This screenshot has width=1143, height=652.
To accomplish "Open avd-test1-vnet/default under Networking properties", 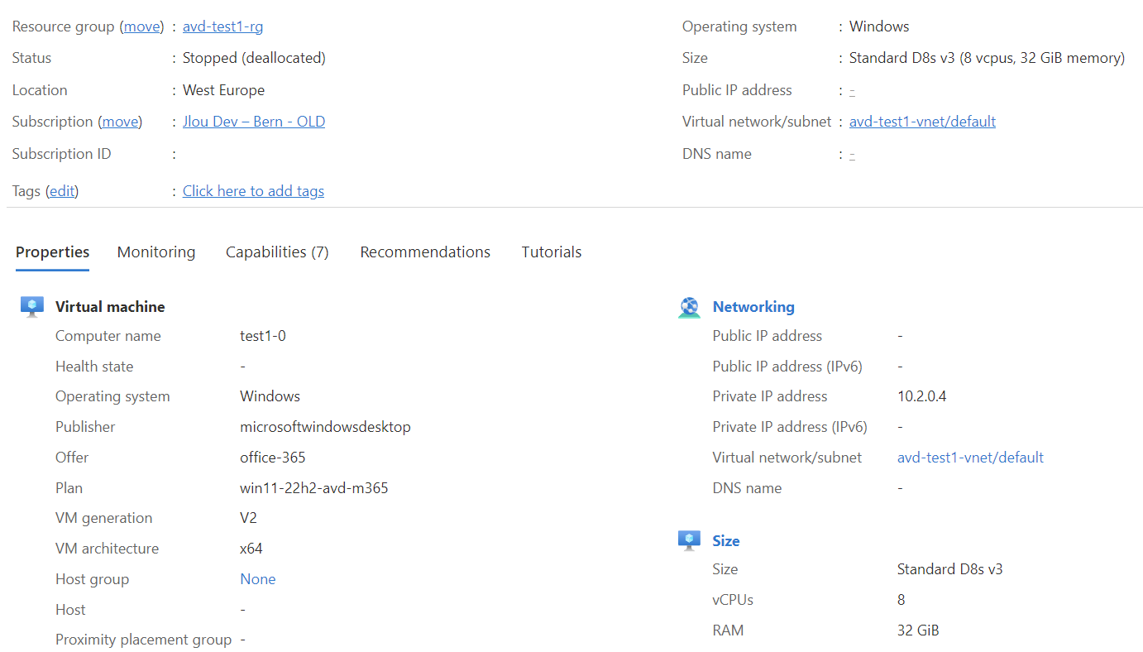I will point(970,458).
